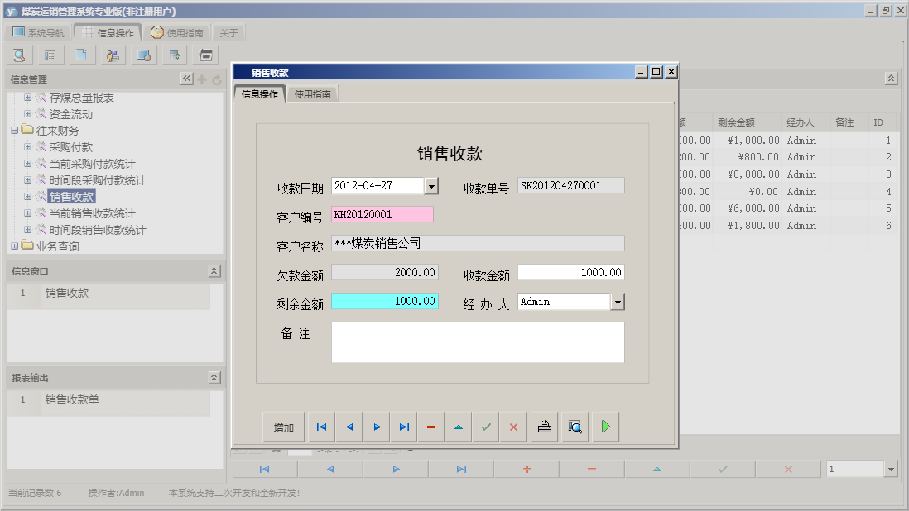Click the print icon in the 销售收款 dialog

544,427
